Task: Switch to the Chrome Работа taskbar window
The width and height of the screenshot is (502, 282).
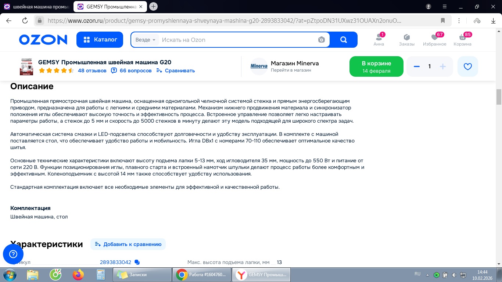Action: 202,275
